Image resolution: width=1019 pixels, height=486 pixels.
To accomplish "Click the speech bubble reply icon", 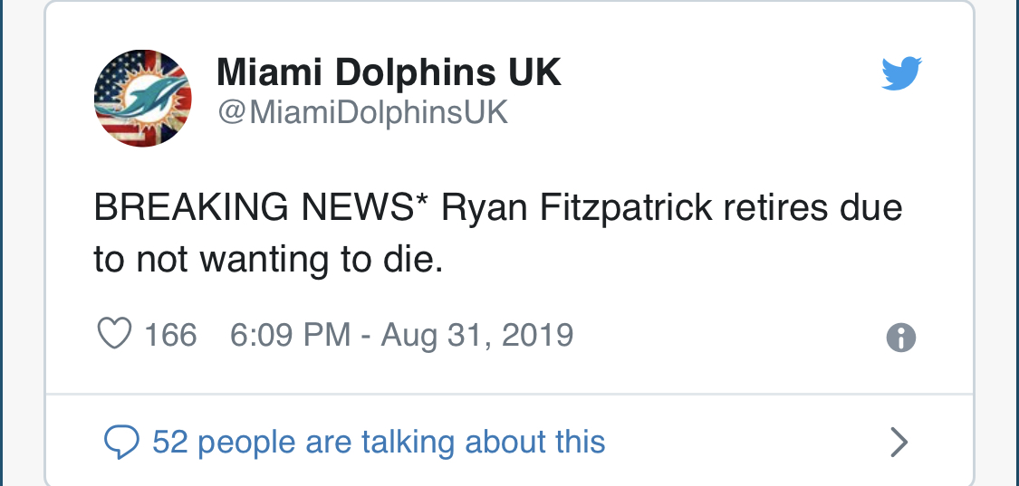I will (x=121, y=442).
